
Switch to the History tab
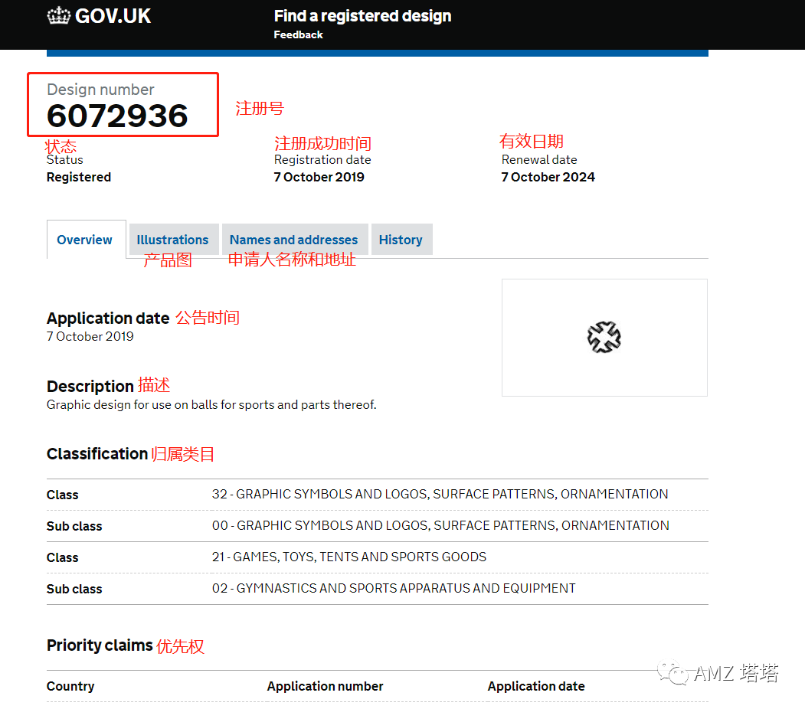pyautogui.click(x=401, y=240)
